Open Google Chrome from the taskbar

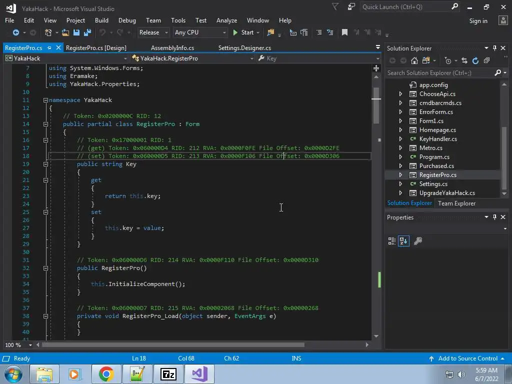click(x=106, y=374)
